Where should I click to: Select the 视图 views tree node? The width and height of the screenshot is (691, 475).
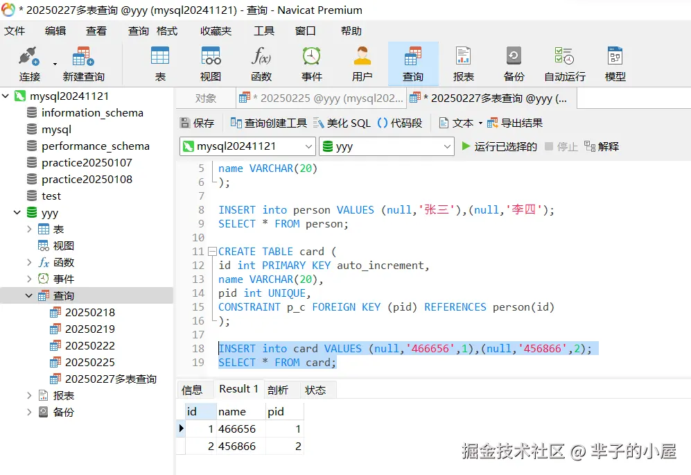point(64,245)
